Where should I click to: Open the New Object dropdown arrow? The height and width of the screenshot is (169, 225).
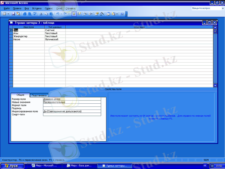click(x=117, y=14)
